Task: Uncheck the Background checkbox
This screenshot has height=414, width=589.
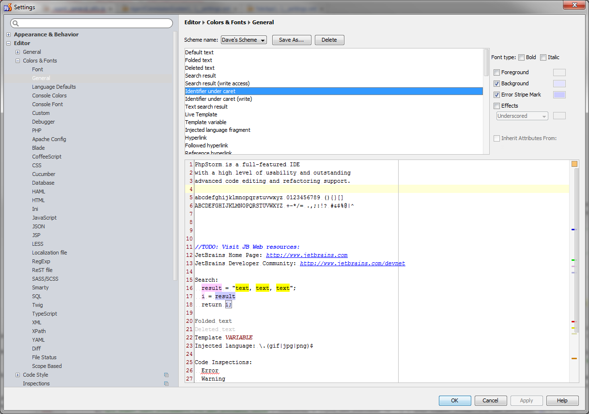Action: [496, 83]
